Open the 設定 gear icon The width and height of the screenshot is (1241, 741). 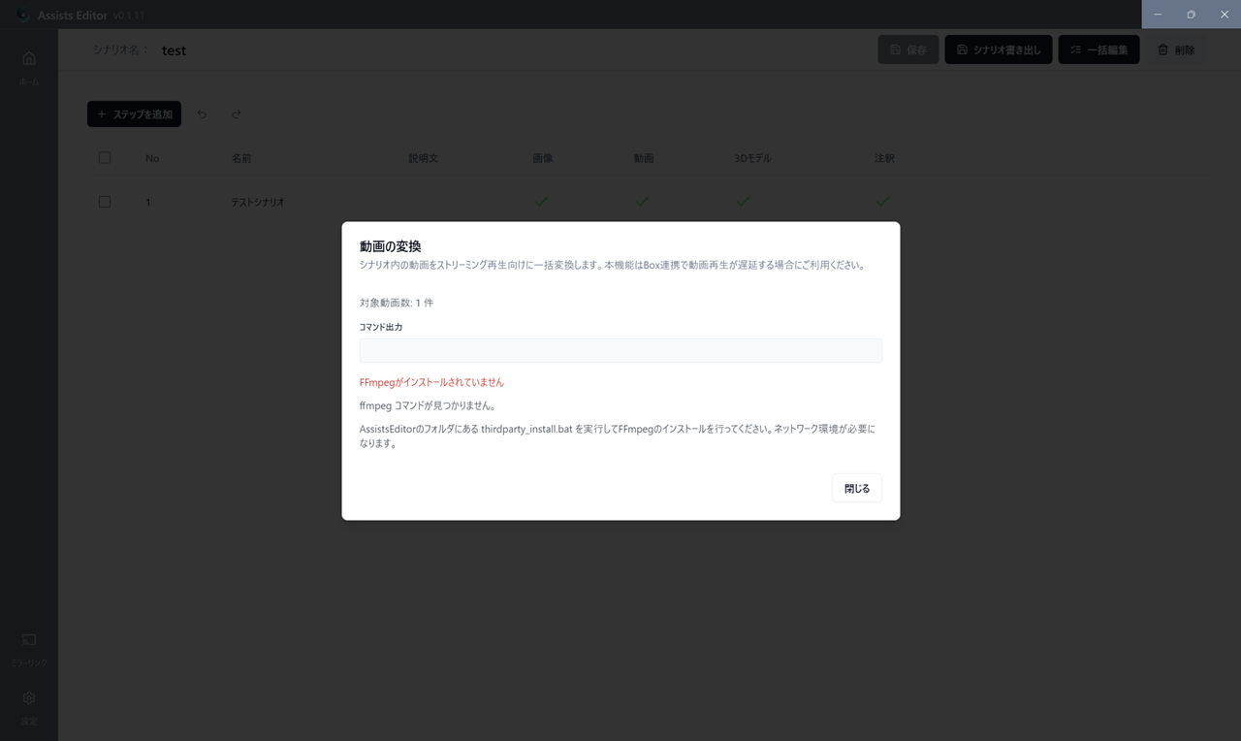[x=29, y=698]
